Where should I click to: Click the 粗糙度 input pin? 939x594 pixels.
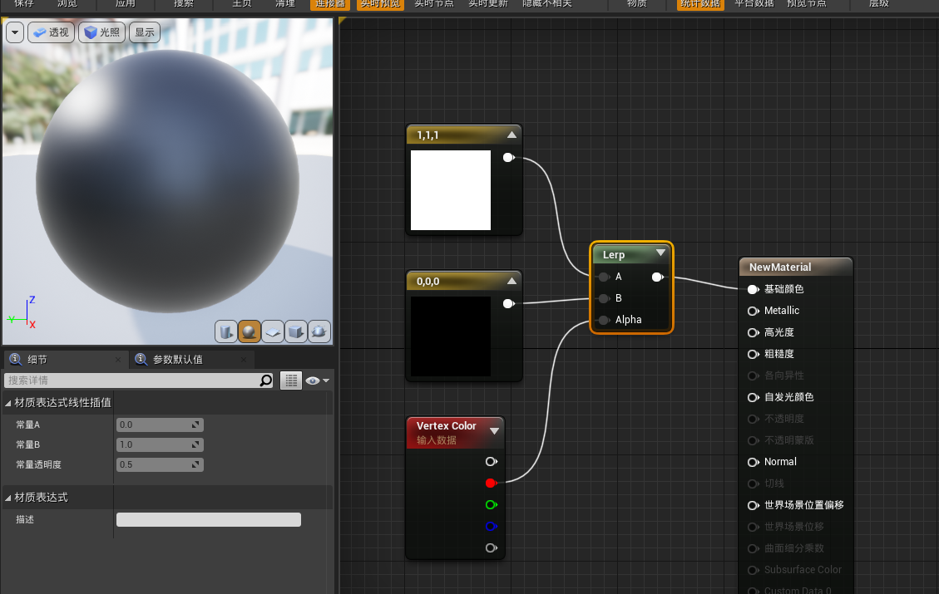pos(754,354)
